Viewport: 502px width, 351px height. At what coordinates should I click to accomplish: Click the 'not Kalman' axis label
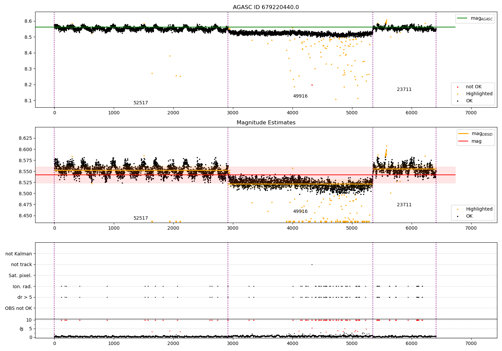pyautogui.click(x=19, y=254)
